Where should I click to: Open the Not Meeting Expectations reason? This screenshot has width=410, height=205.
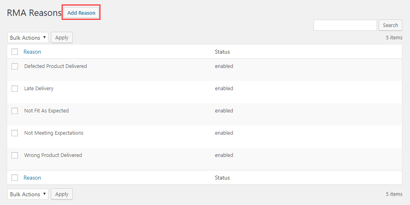pyautogui.click(x=54, y=133)
